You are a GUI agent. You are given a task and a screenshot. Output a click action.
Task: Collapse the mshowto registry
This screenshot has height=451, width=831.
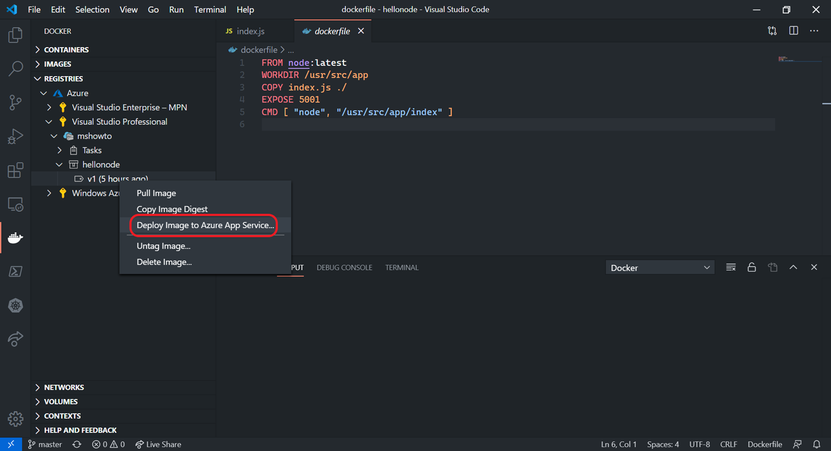click(54, 136)
